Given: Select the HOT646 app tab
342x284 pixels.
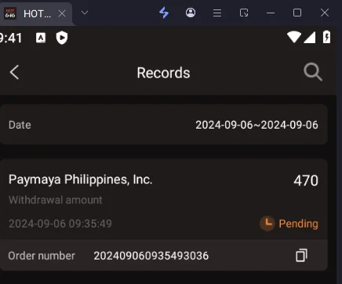Looking at the screenshot, I should pos(36,13).
